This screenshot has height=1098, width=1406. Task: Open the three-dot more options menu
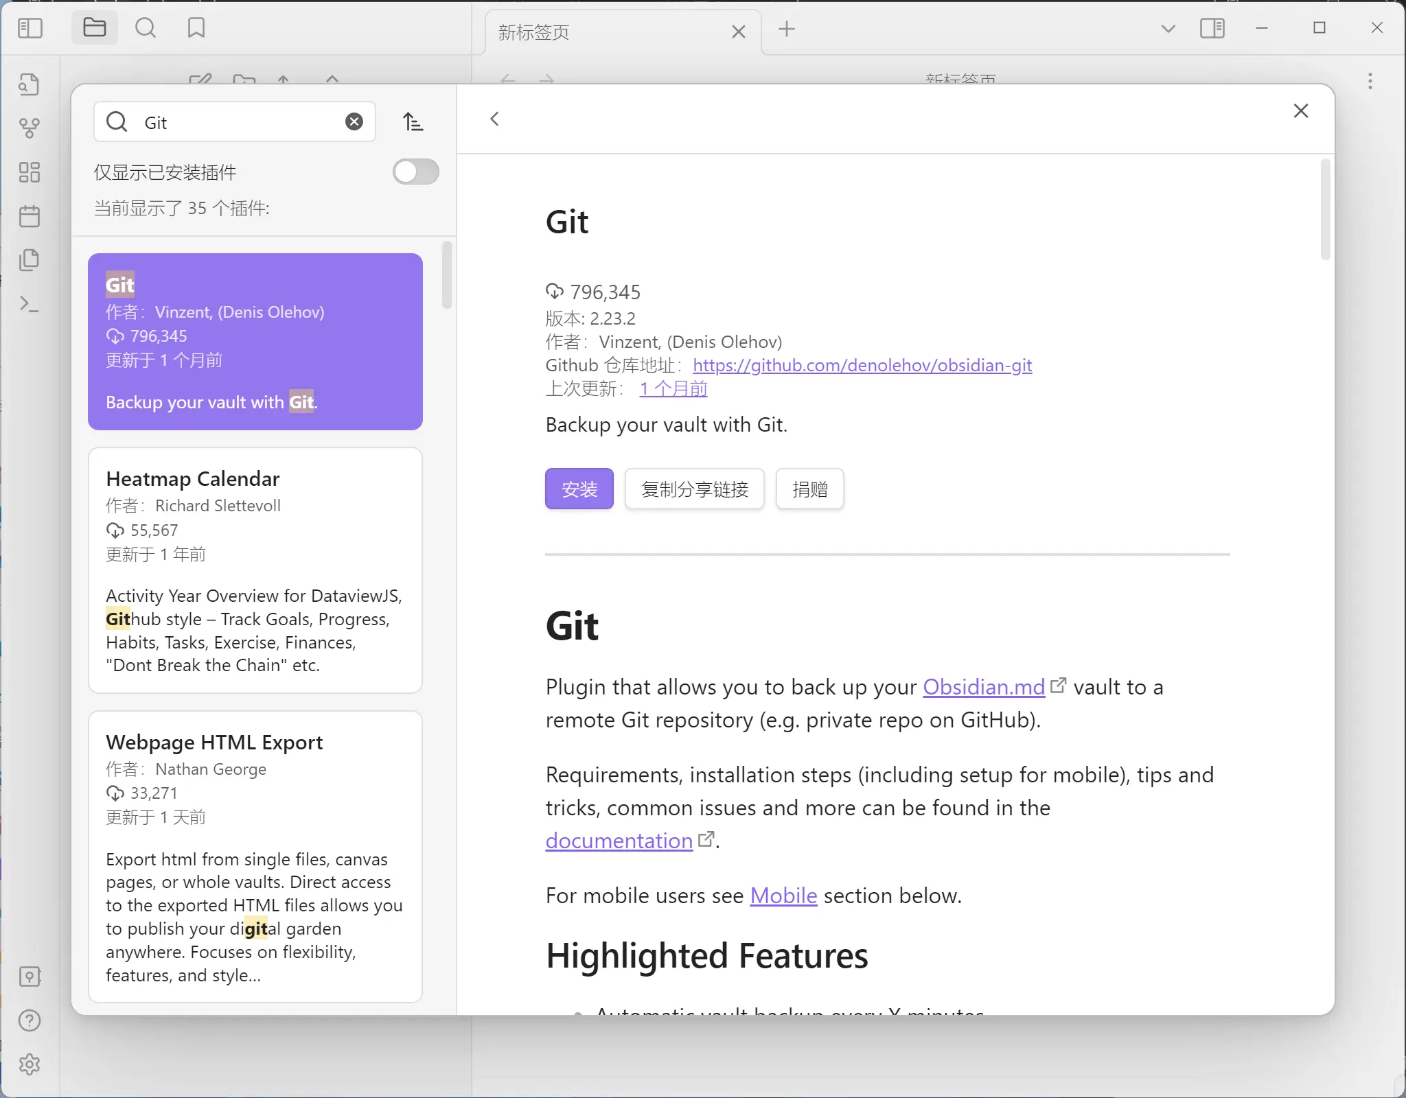tap(1370, 81)
